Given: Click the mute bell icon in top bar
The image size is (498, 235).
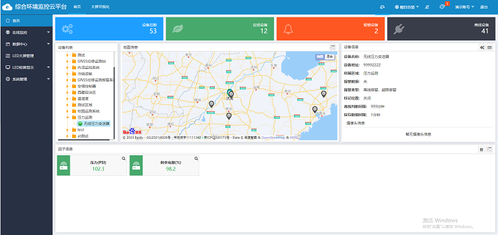Looking at the screenshot, I should (427, 7).
